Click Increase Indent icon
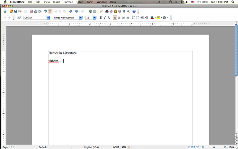 pyautogui.click(x=146, y=18)
